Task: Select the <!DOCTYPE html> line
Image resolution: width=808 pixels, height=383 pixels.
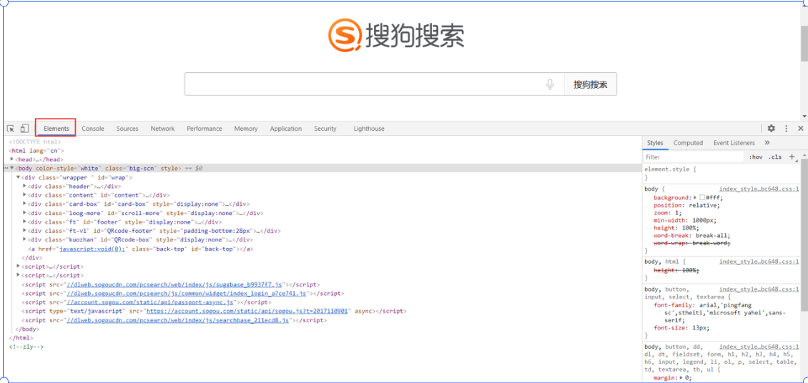Action: coord(35,141)
